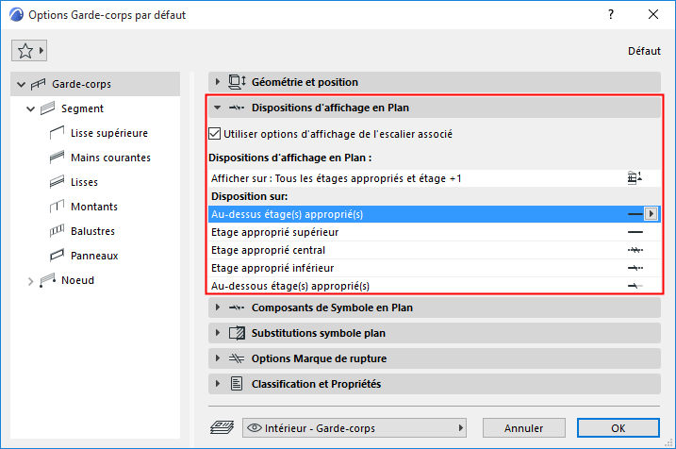Expand the Noeud tree node

point(31,280)
